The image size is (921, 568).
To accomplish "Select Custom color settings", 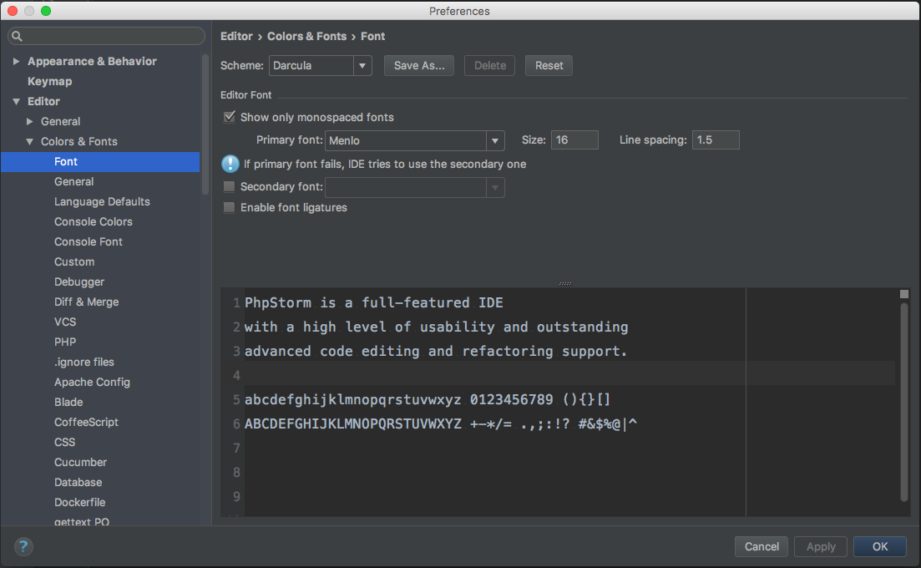I will (74, 261).
